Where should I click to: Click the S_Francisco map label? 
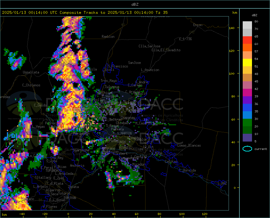(x=118, y=66)
